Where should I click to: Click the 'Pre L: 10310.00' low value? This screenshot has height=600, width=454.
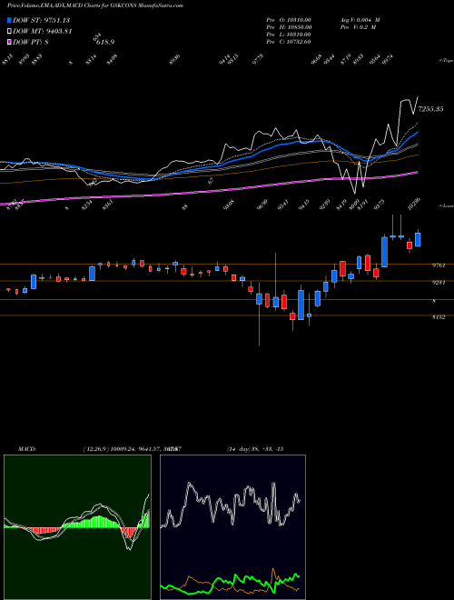[289, 35]
